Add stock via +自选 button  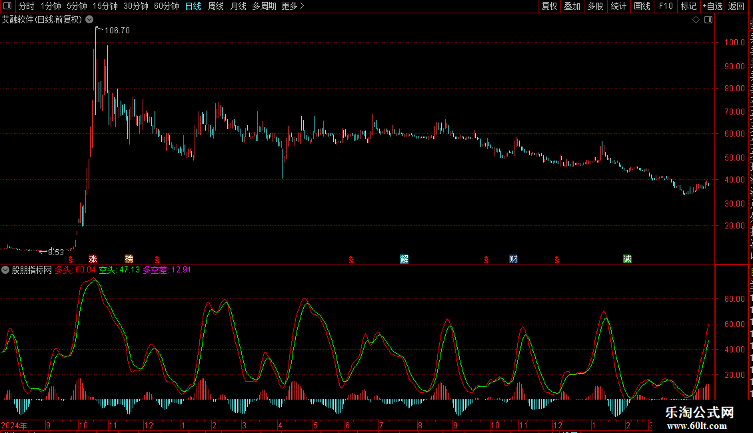[x=712, y=6]
